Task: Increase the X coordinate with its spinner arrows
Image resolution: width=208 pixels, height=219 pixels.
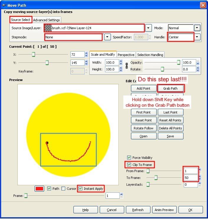Action: click(86, 53)
